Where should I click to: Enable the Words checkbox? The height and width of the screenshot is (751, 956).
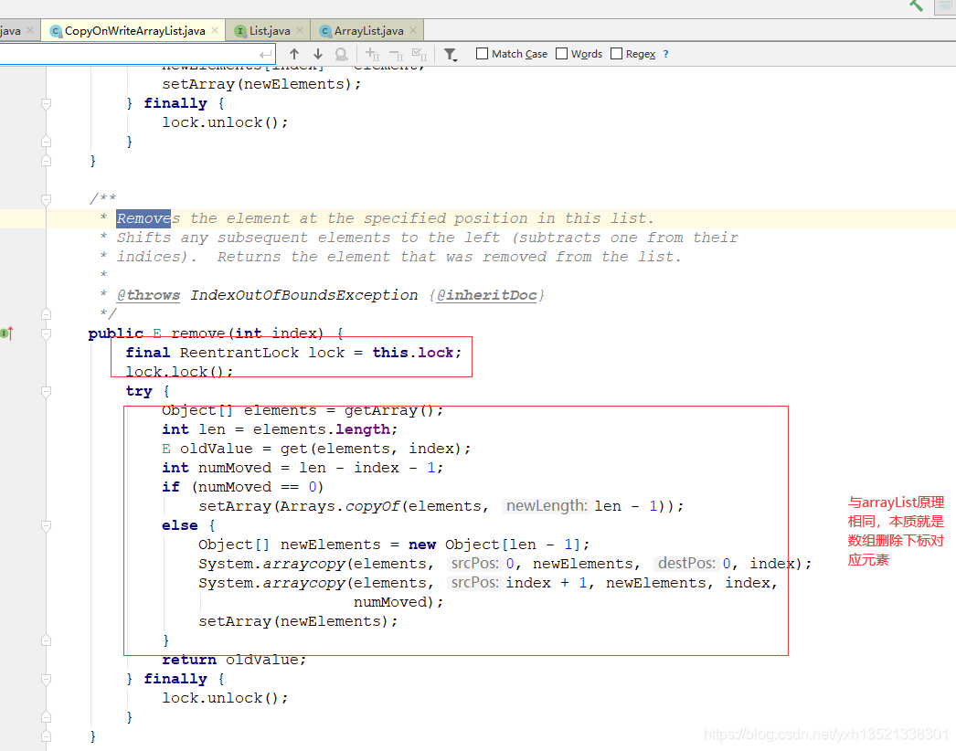coord(561,53)
